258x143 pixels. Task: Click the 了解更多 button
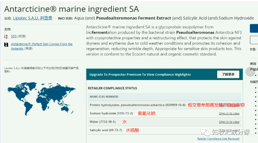(228, 74)
